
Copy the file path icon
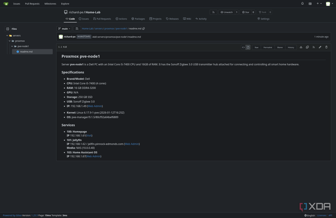[x=143, y=29]
